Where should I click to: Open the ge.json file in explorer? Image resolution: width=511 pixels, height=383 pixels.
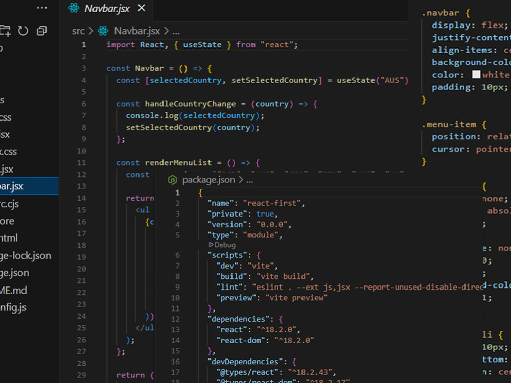pyautogui.click(x=14, y=273)
